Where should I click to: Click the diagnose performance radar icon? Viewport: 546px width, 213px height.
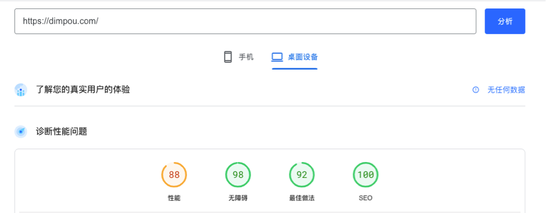(x=21, y=132)
